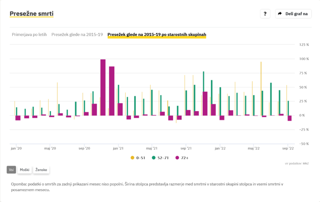The image size is (320, 202).
Task: Click the 100 % y-axis label
Action: point(304,59)
